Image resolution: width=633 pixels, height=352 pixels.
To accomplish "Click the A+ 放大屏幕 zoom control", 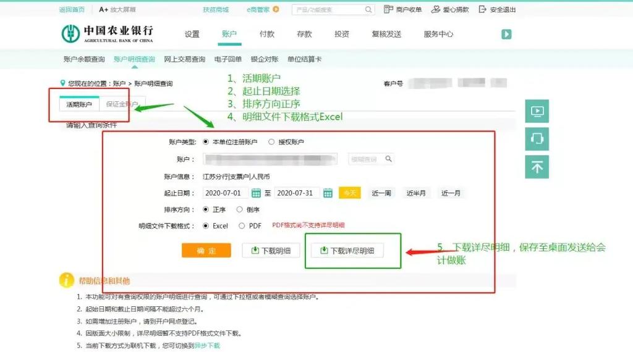I will click(117, 9).
